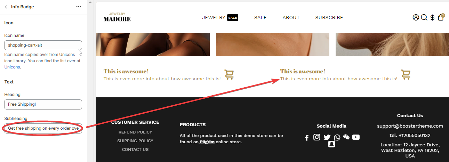Click the Facebook social media icon
449x162 pixels.
307,138
